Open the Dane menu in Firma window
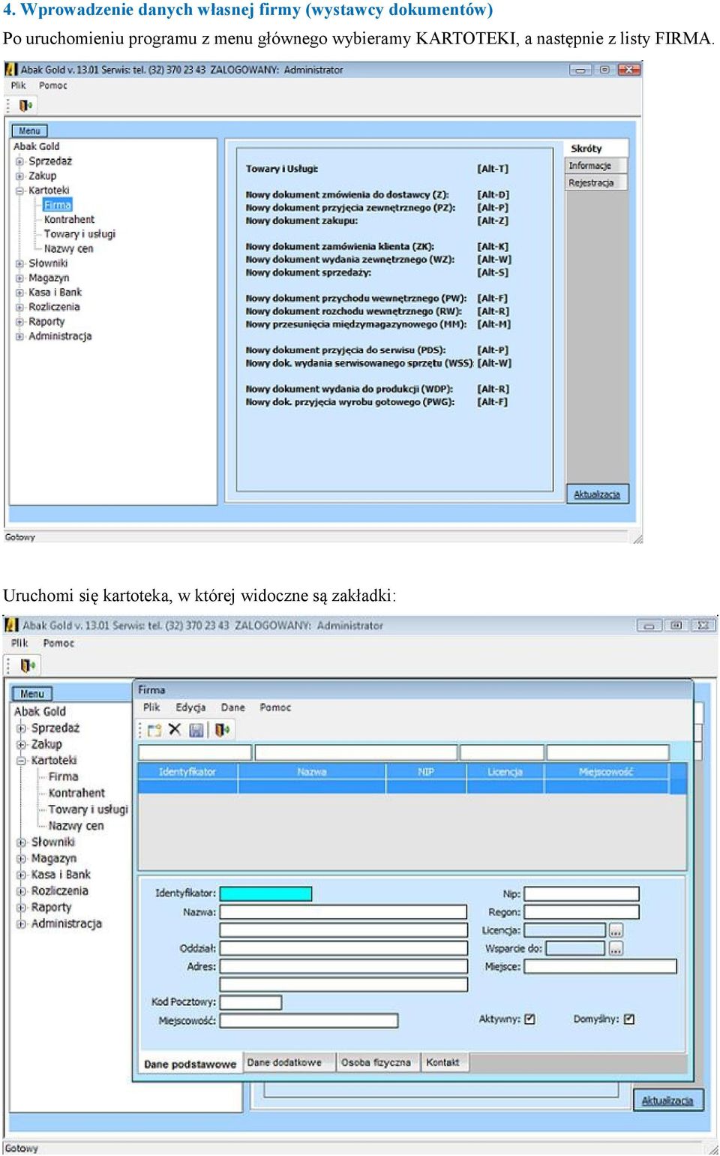Viewport: 720px width, 1156px height. pos(232,707)
